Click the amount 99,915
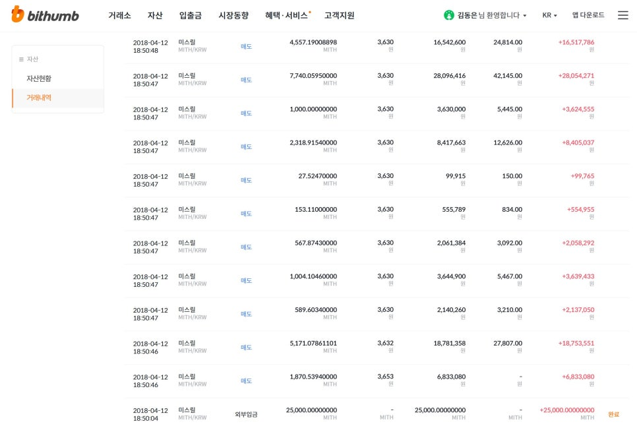Screen dimensions: 637x426 click(x=456, y=176)
